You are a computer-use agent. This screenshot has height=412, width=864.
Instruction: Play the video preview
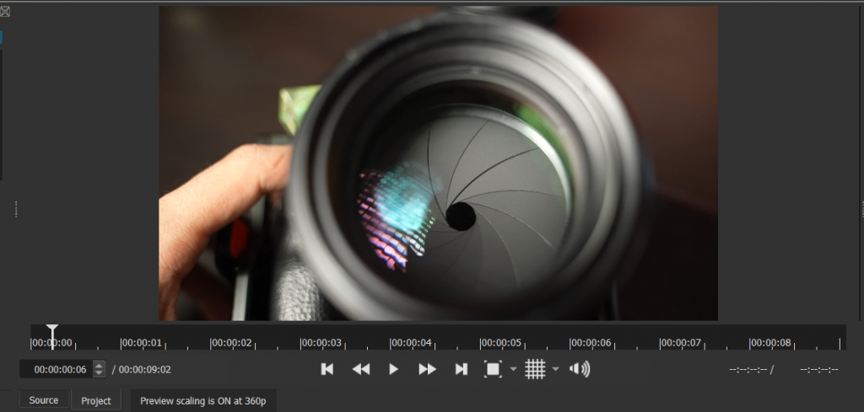tap(393, 369)
